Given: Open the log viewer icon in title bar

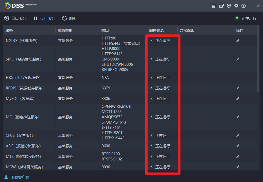Looking at the screenshot, I should click(214, 6).
